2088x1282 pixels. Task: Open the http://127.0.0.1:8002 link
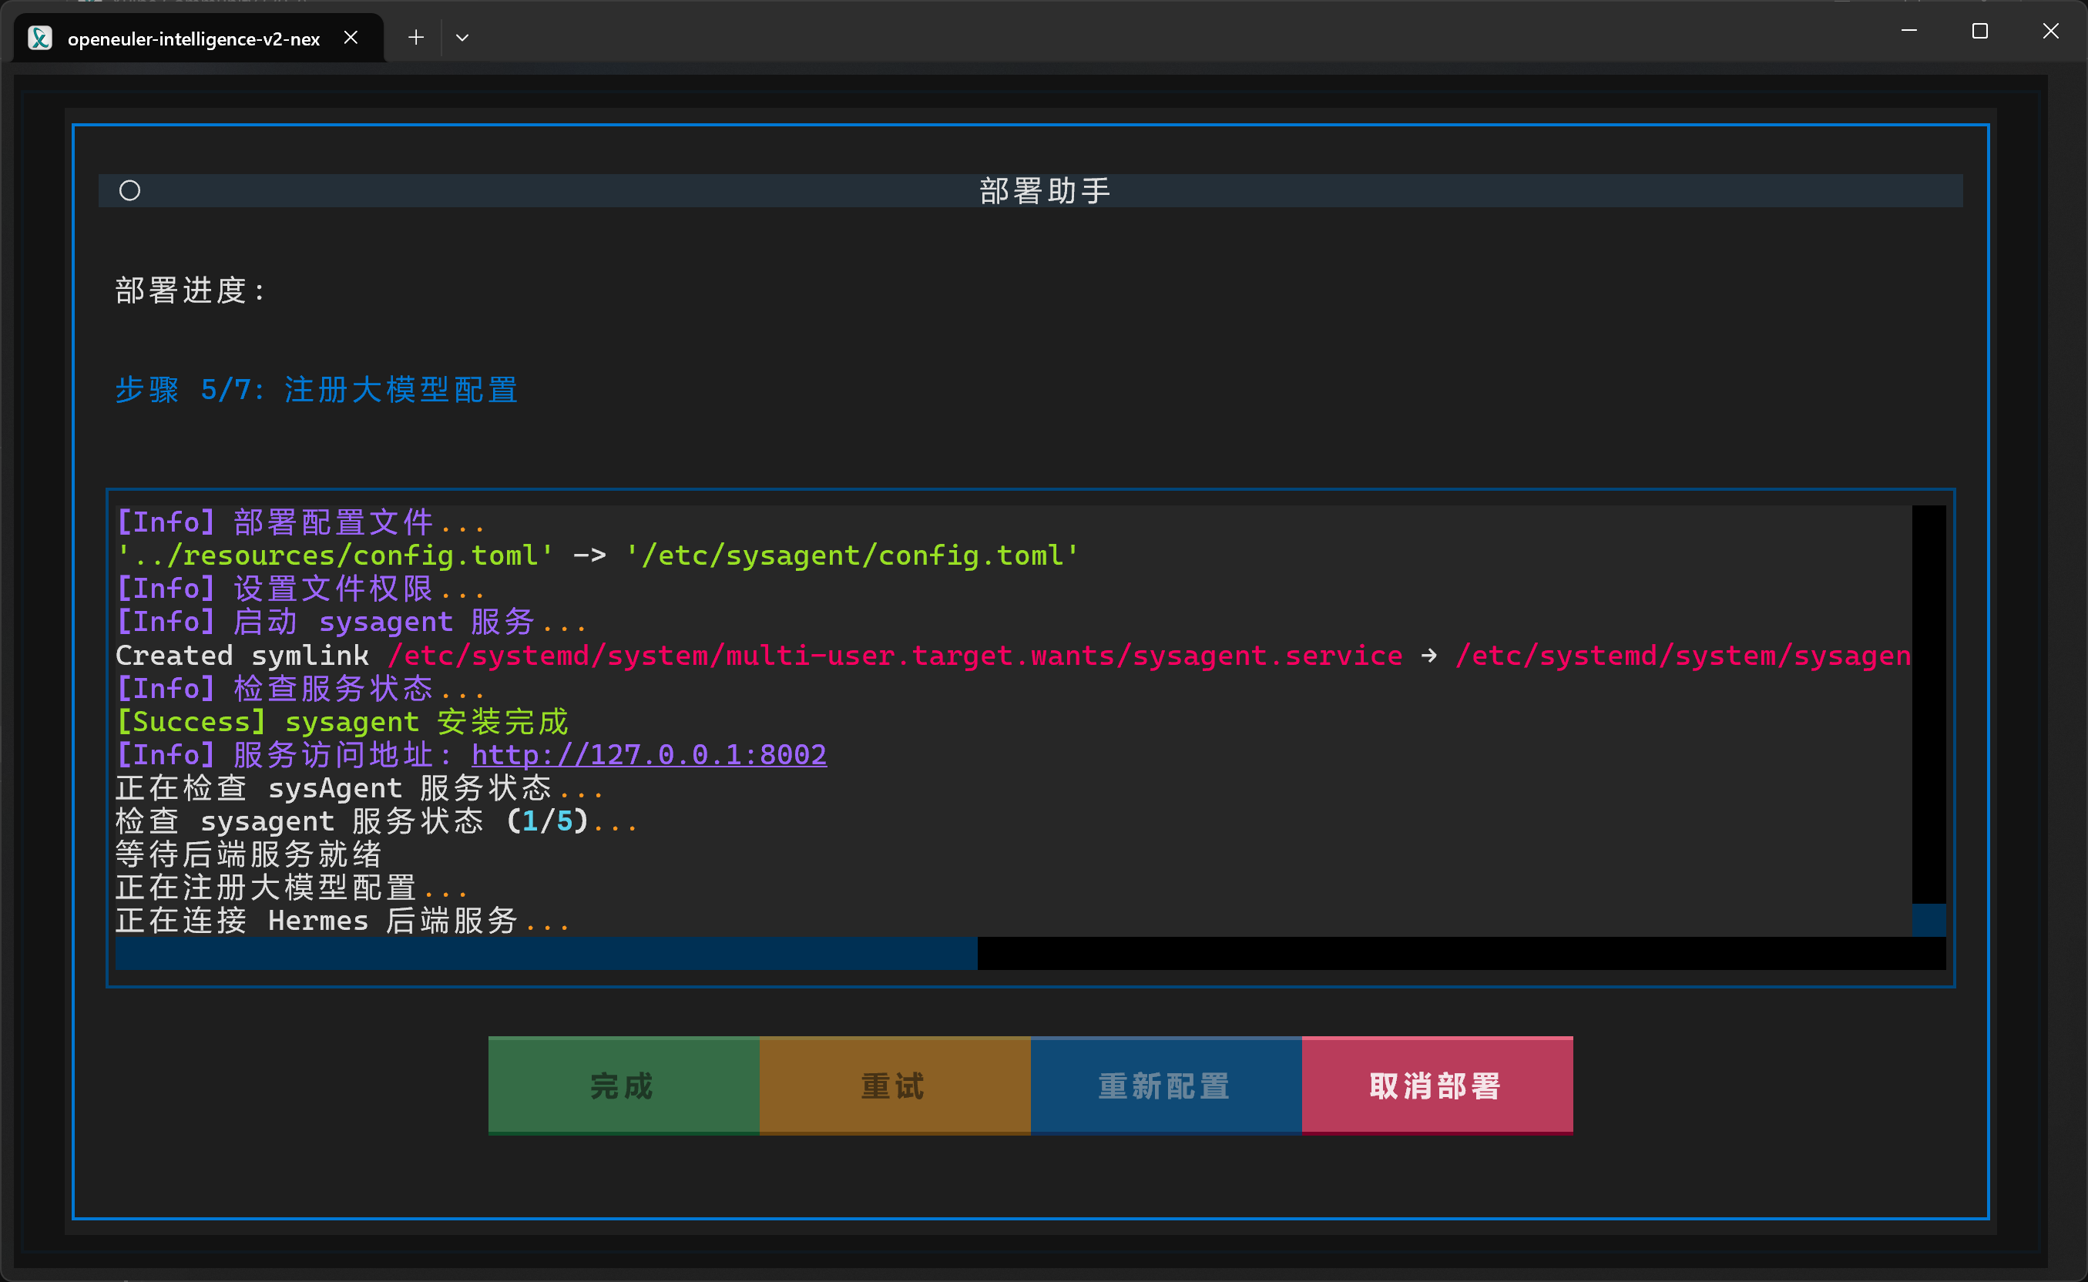coord(649,754)
